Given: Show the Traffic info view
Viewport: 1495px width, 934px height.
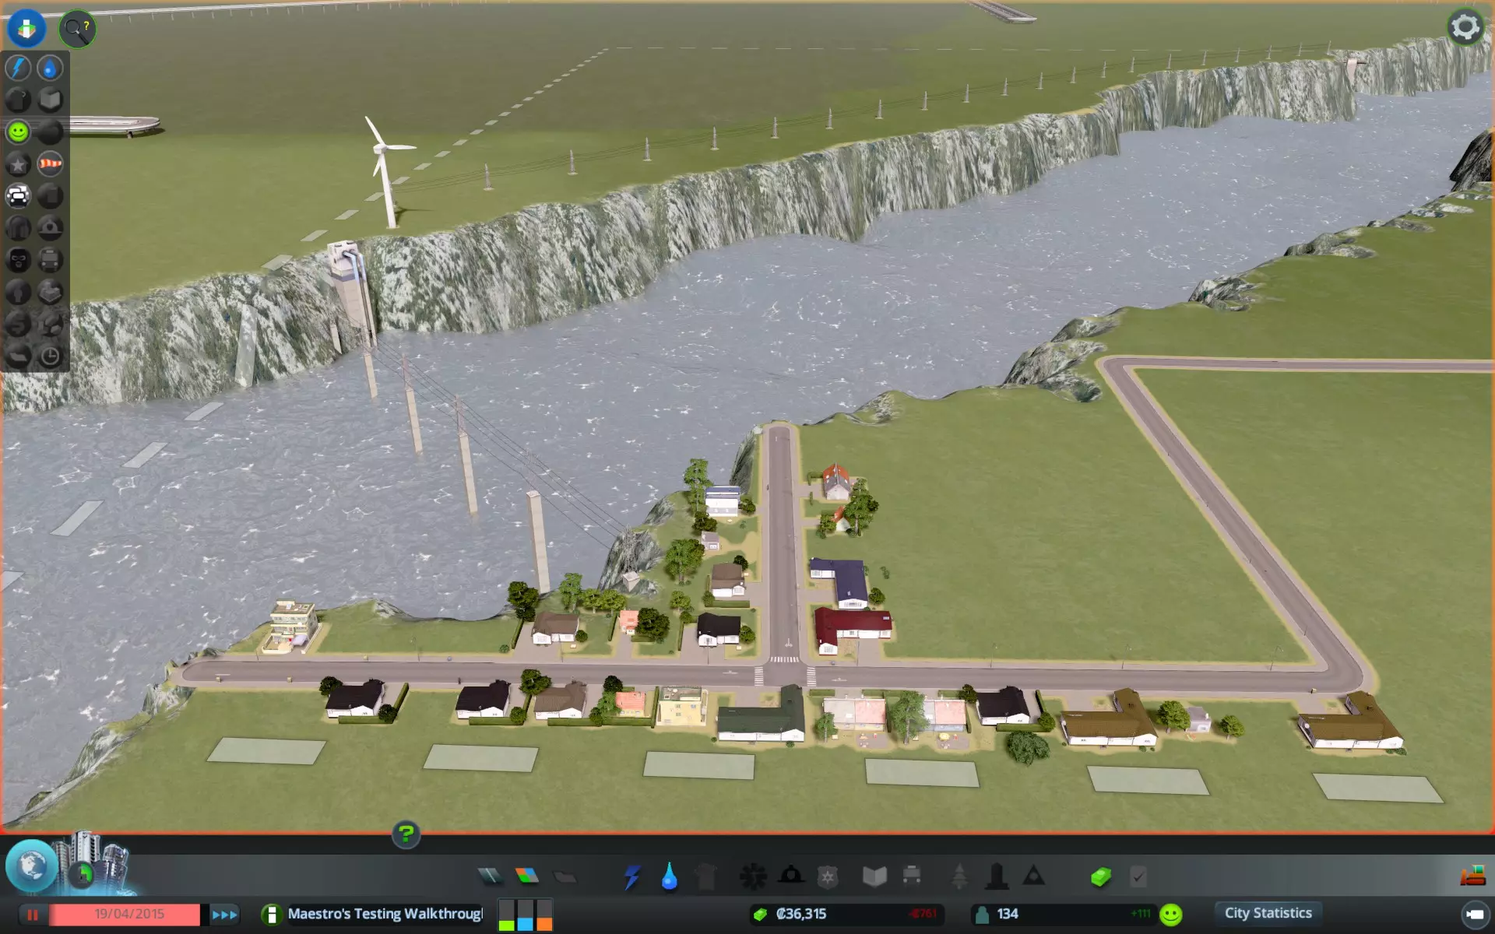Looking at the screenshot, I should point(18,195).
